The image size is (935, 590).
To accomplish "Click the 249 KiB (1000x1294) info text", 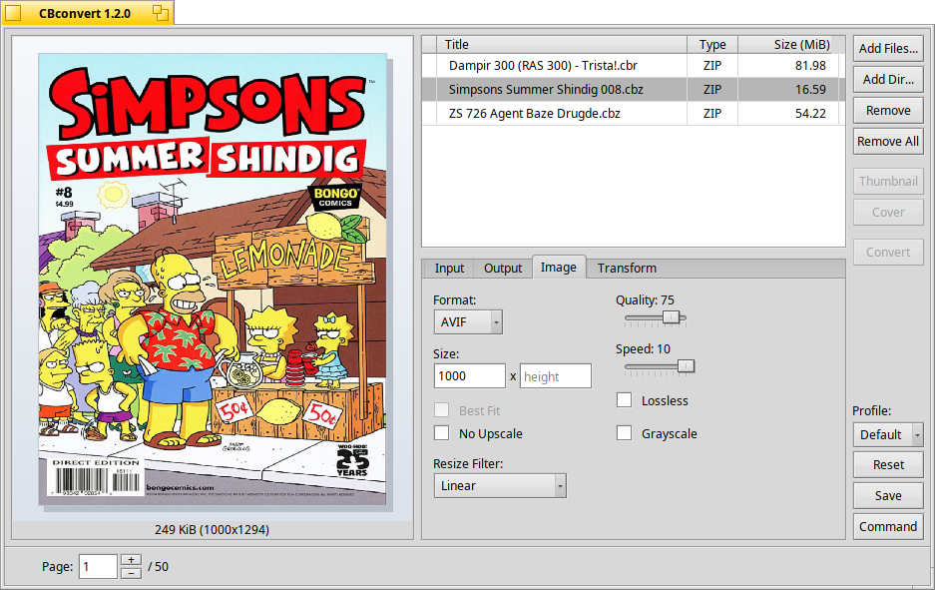I will 212,530.
